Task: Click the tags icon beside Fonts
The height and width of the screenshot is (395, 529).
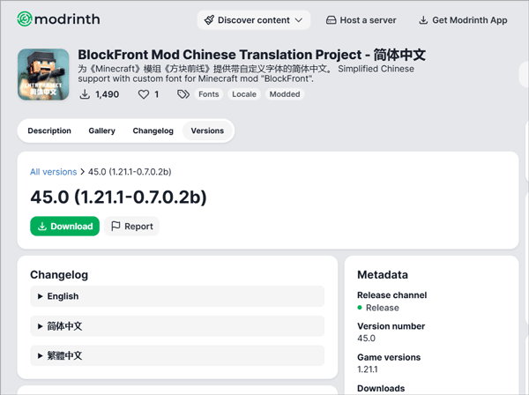Action: click(183, 94)
